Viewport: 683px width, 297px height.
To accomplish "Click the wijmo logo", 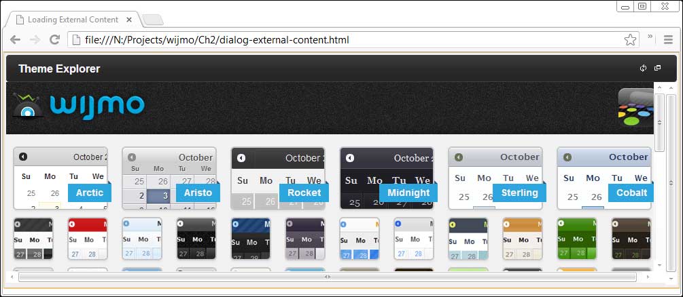I will click(x=78, y=105).
